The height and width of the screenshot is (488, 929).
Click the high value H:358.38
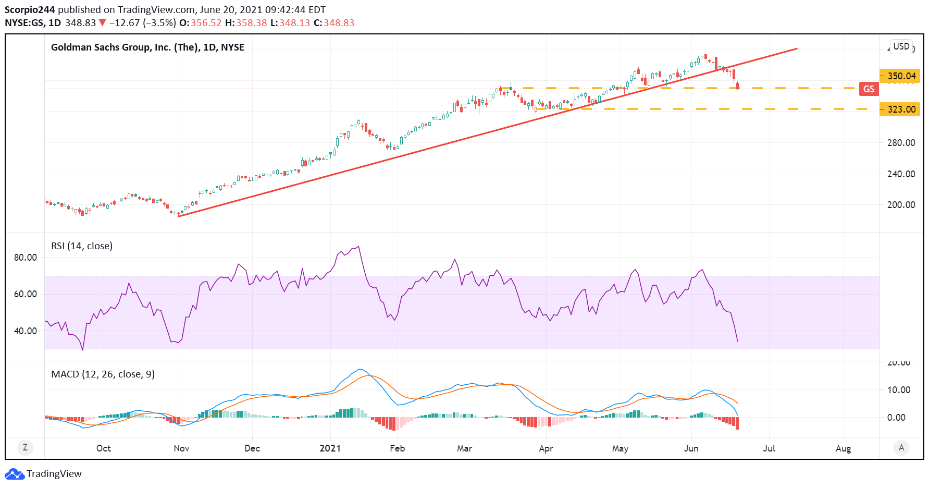point(246,23)
